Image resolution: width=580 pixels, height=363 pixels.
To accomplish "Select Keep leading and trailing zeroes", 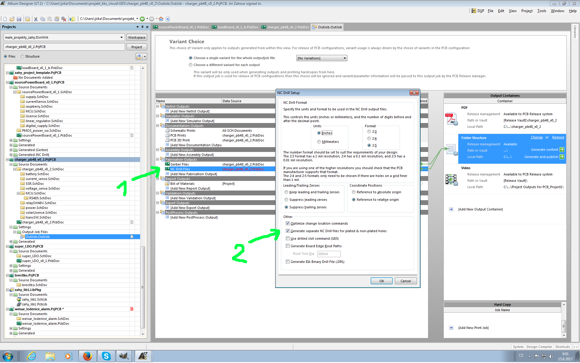I will (x=286, y=192).
